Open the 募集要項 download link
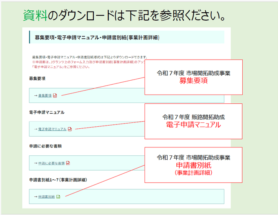The height and width of the screenshot is (215, 278). click(x=45, y=96)
